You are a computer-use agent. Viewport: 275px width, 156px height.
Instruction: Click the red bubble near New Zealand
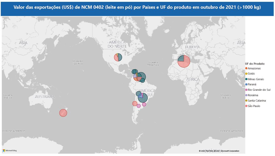63,113
